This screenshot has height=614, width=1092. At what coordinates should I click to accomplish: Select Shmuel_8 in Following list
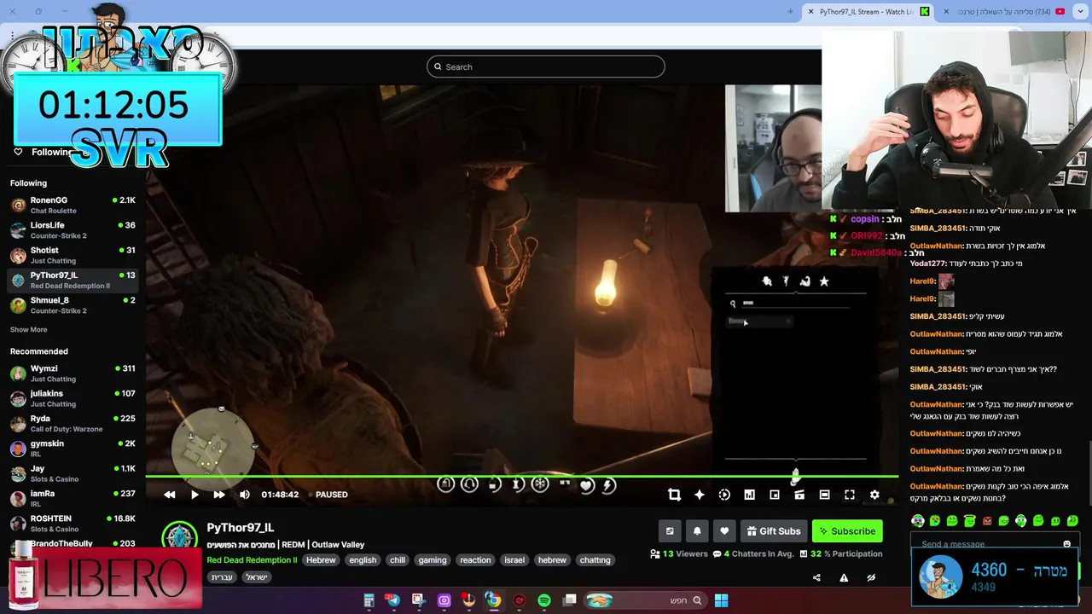click(73, 305)
